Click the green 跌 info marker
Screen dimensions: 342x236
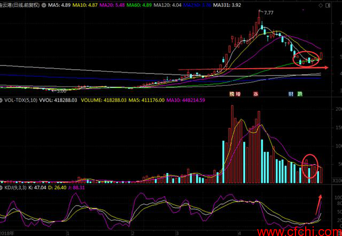[300, 94]
